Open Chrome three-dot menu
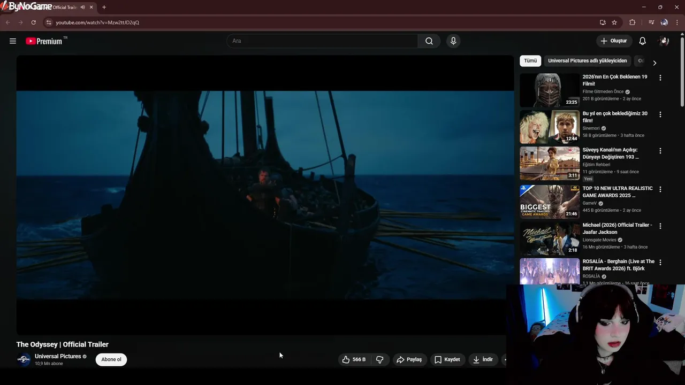This screenshot has height=385, width=685. 677,22
